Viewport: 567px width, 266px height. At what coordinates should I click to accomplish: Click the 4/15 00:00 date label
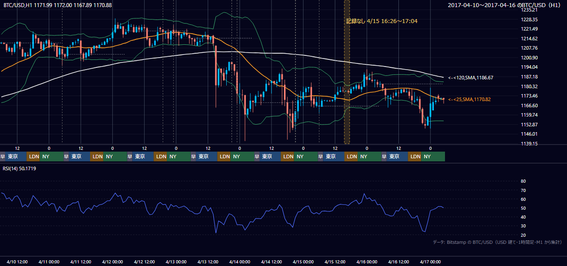pos(303,262)
